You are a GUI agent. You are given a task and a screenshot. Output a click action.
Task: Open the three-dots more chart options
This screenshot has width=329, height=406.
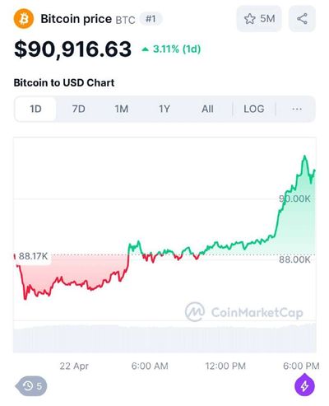pos(297,109)
